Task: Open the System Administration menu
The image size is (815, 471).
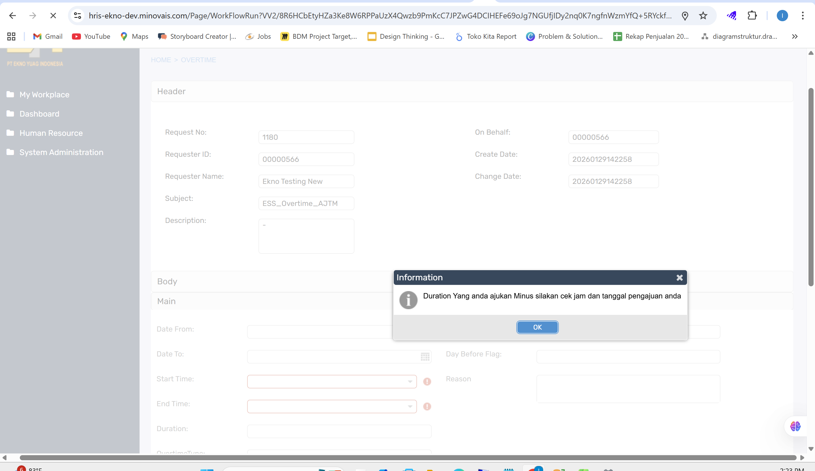Action: (x=61, y=152)
